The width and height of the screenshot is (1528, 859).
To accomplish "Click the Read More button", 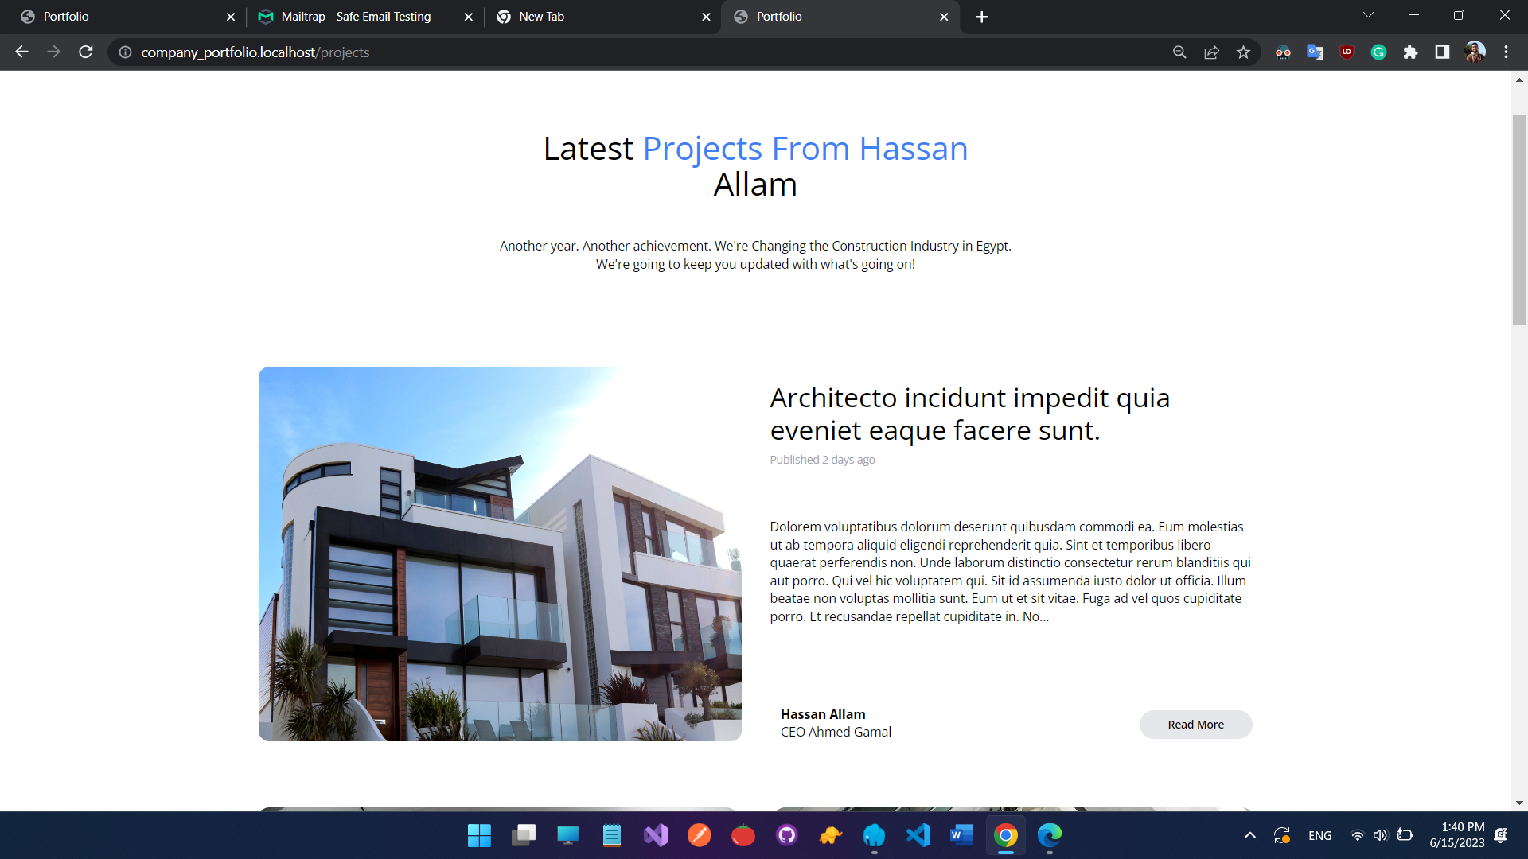I will [1195, 725].
